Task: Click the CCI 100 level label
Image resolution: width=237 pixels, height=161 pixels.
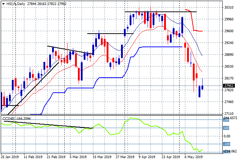Action: [x=226, y=128]
